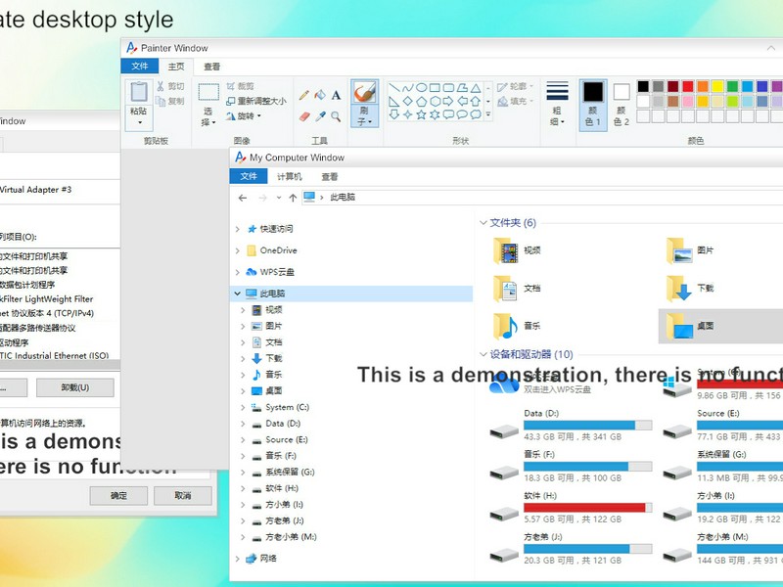The height and width of the screenshot is (587, 783).
Task: Select the Color picker eyedropper tool
Action: click(320, 116)
